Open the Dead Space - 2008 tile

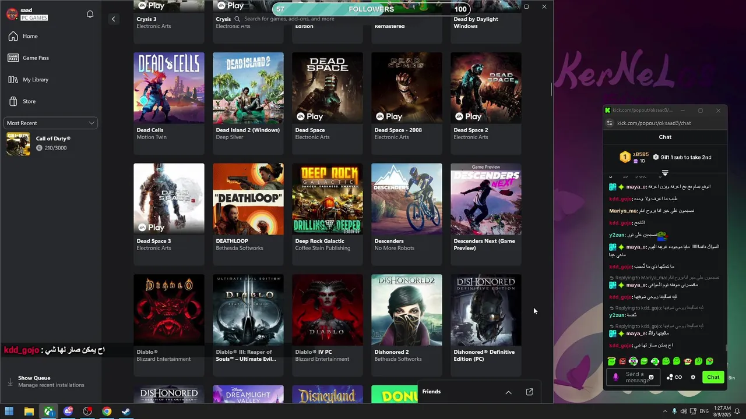coord(407,103)
